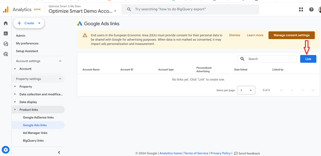Go to next page pagination arrow
This screenshot has height=156, width=321.
[x=303, y=90]
